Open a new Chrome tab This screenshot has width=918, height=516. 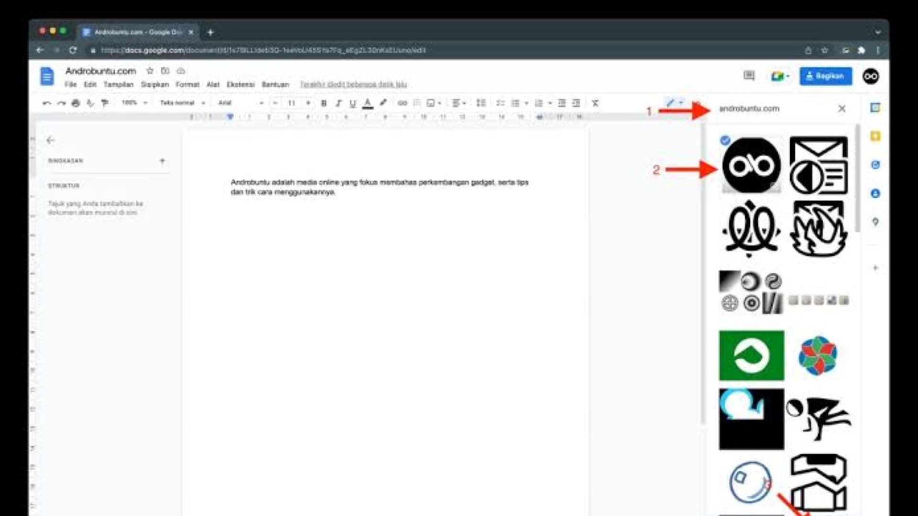click(210, 32)
